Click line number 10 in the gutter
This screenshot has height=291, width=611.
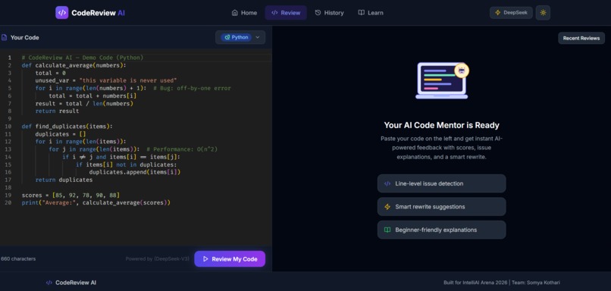click(8, 127)
